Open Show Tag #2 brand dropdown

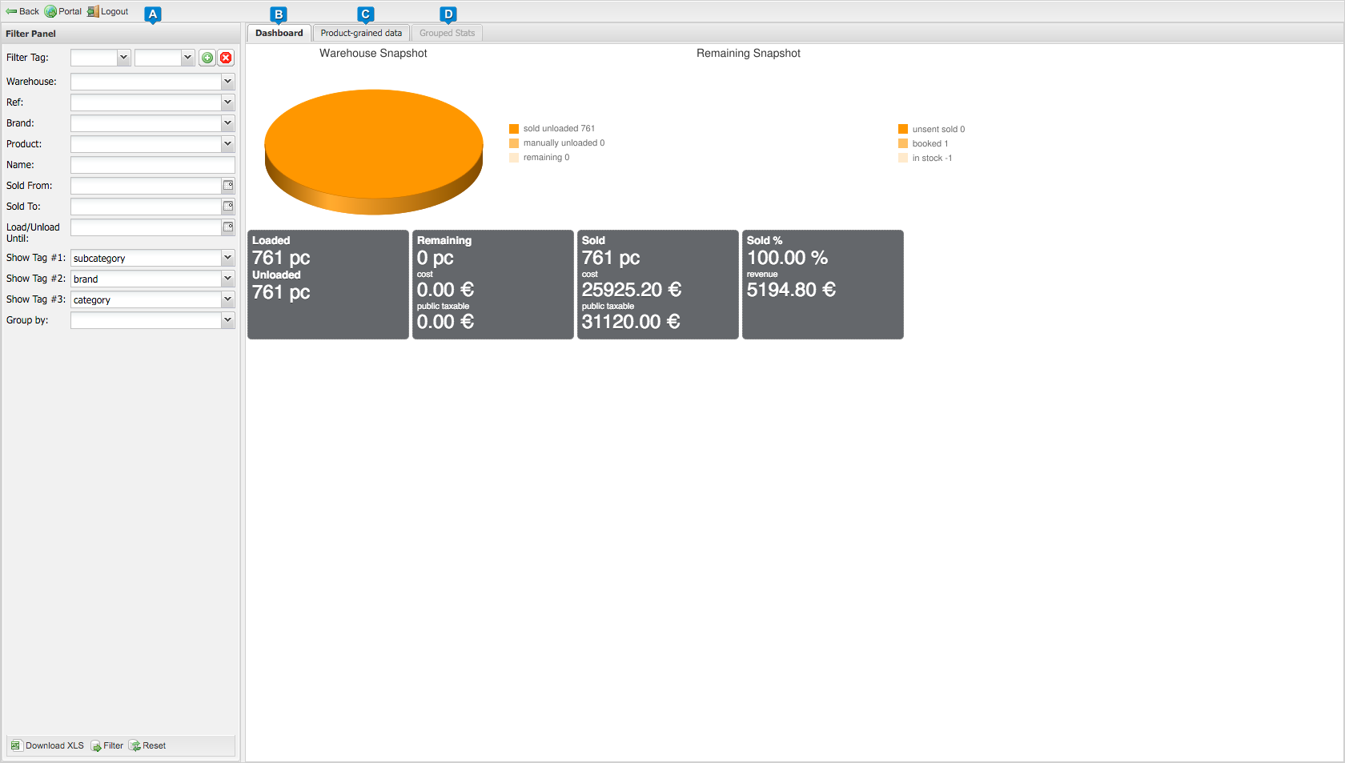click(228, 279)
